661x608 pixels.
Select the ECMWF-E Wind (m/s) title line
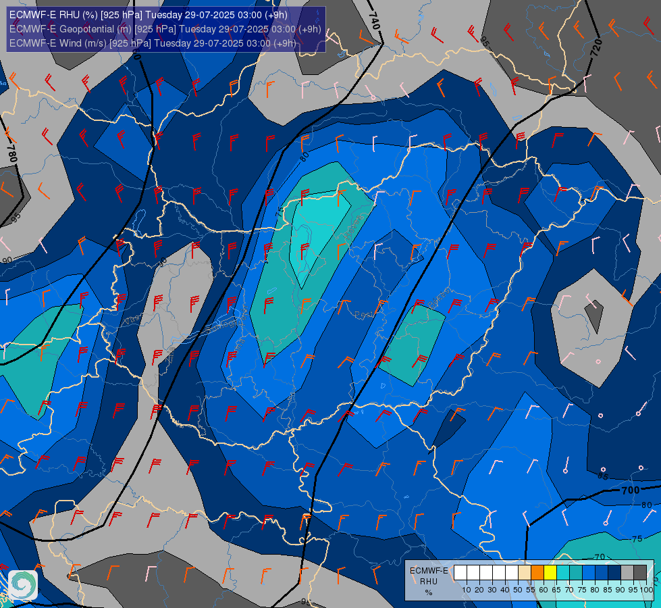click(x=153, y=43)
